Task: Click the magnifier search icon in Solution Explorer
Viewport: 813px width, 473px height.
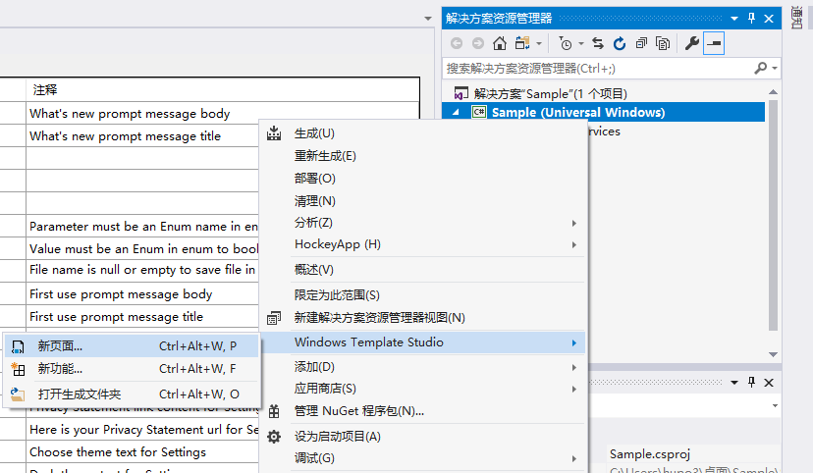Action: coord(761,68)
